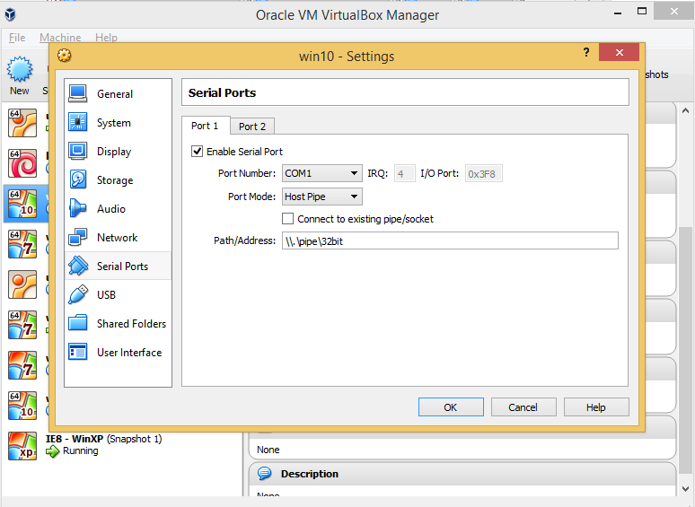The height and width of the screenshot is (507, 695).
Task: Click the green Running arrow icon
Action: point(52,451)
